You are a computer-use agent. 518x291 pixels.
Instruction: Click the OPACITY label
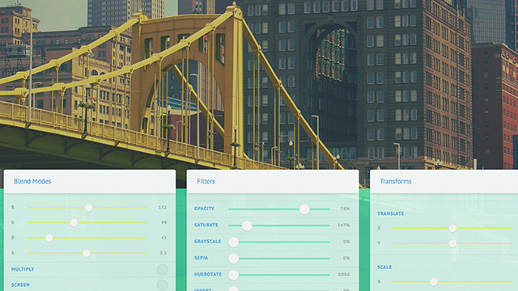click(204, 209)
